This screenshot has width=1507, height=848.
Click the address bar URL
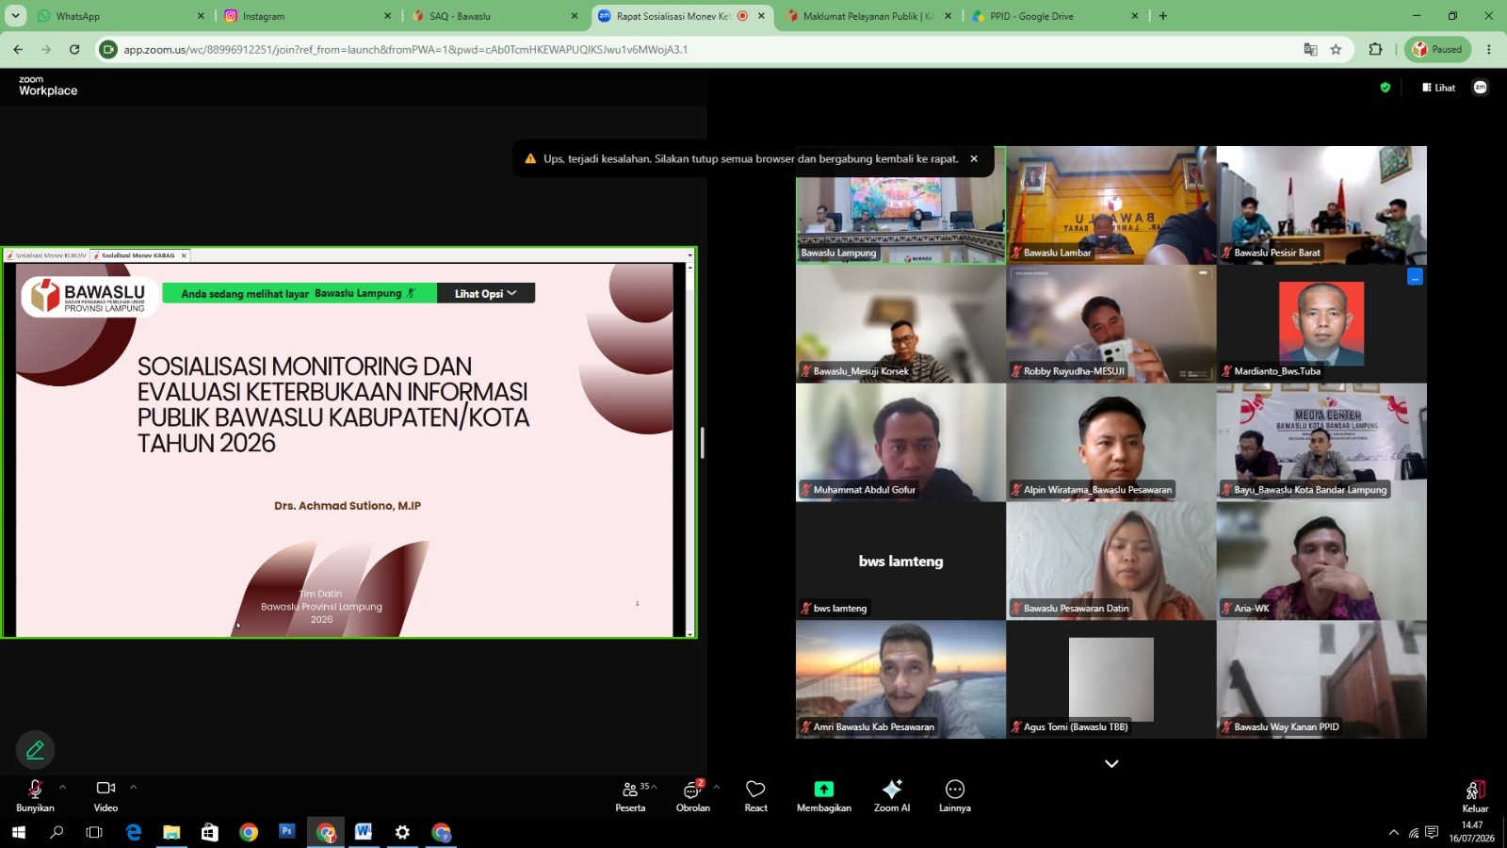(405, 50)
